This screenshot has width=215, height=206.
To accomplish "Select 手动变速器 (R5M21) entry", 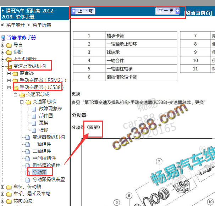I will [x=43, y=80].
